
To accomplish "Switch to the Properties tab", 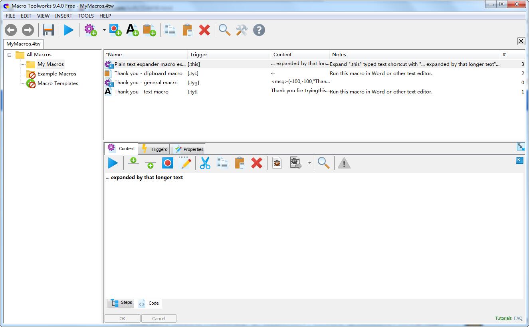I will click(x=188, y=149).
